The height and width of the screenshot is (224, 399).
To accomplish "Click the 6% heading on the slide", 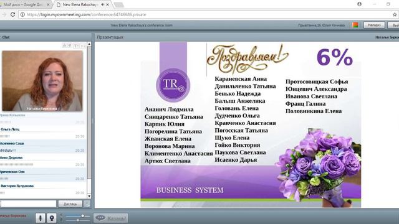I will click(x=335, y=58).
